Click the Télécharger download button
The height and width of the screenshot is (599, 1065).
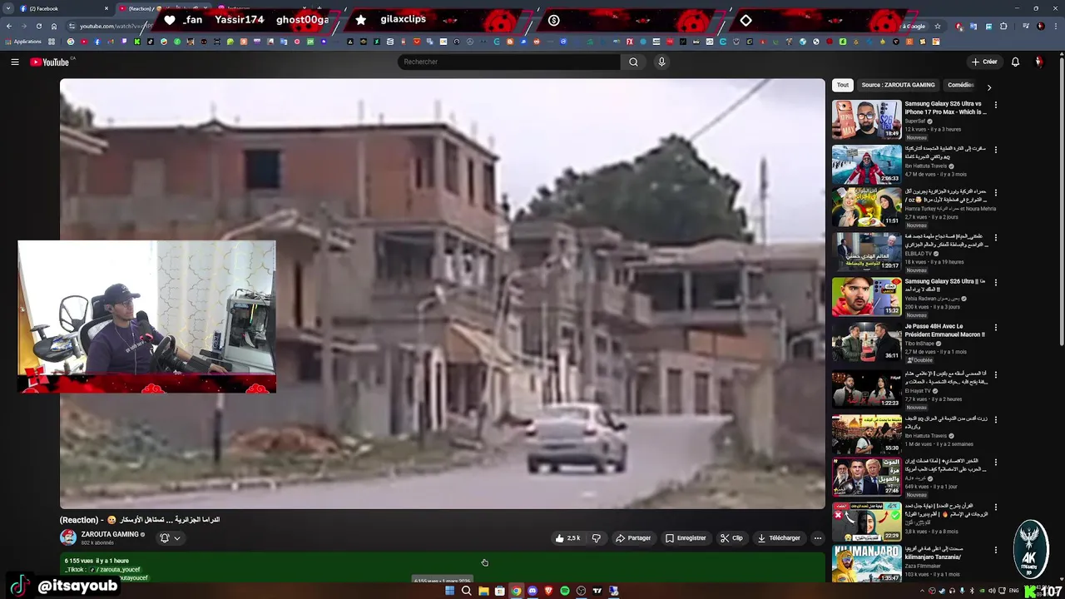pyautogui.click(x=779, y=538)
